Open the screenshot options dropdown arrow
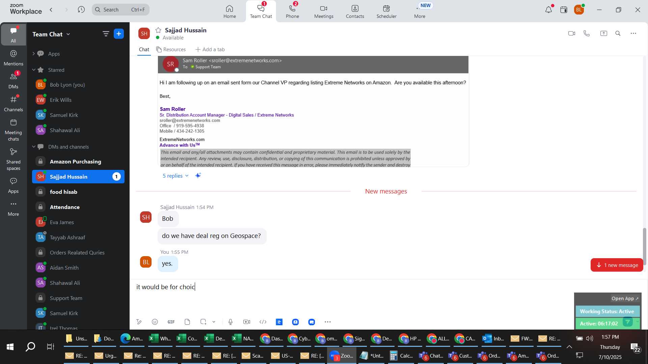Image resolution: width=648 pixels, height=364 pixels. 214,322
